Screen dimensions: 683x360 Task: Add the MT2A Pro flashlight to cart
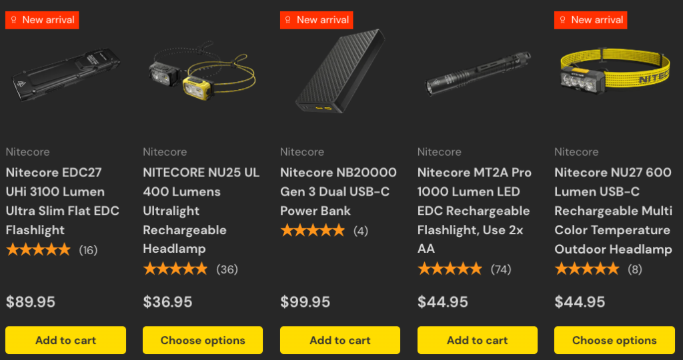[477, 340]
